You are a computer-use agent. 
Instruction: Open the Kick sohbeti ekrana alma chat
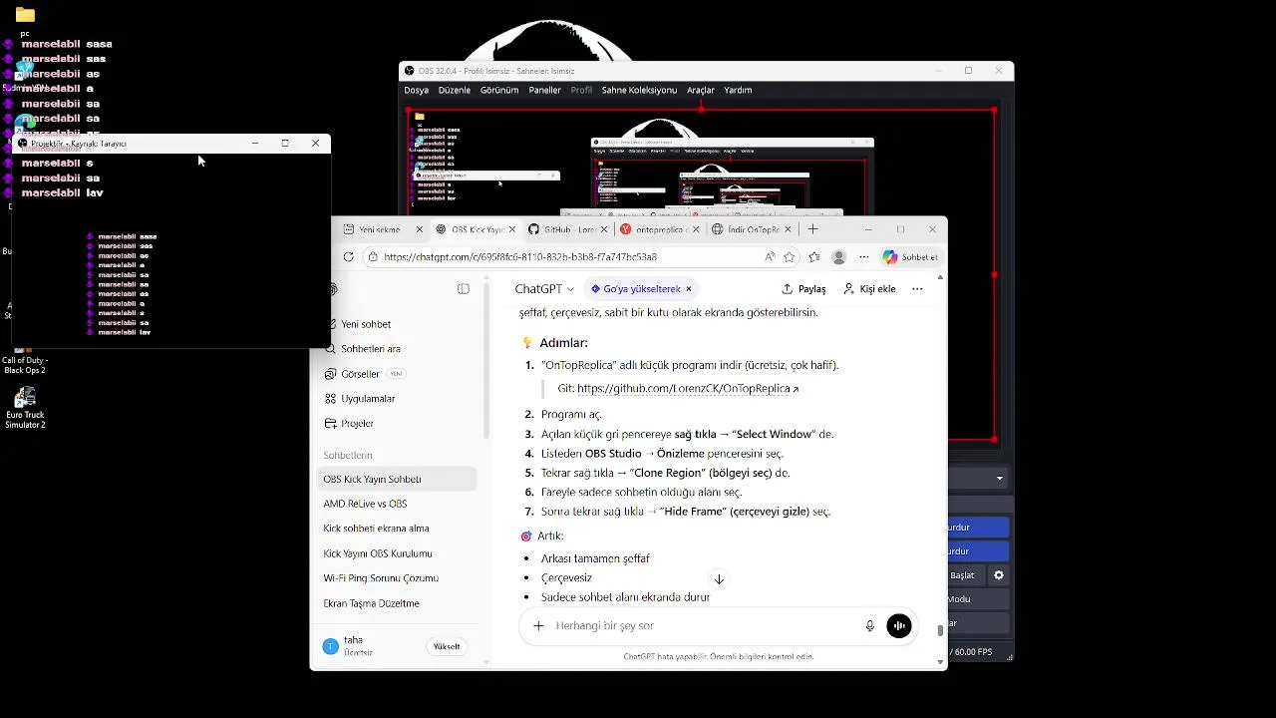click(x=397, y=529)
